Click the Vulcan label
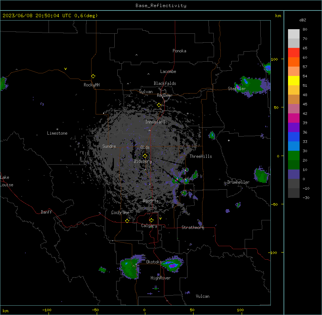Screen dimensions: 322x315 [x=202, y=296]
